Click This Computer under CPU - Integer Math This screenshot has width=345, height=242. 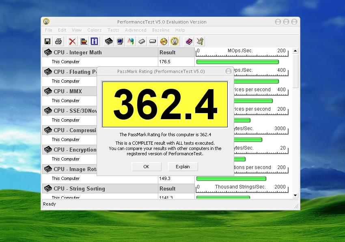point(66,62)
